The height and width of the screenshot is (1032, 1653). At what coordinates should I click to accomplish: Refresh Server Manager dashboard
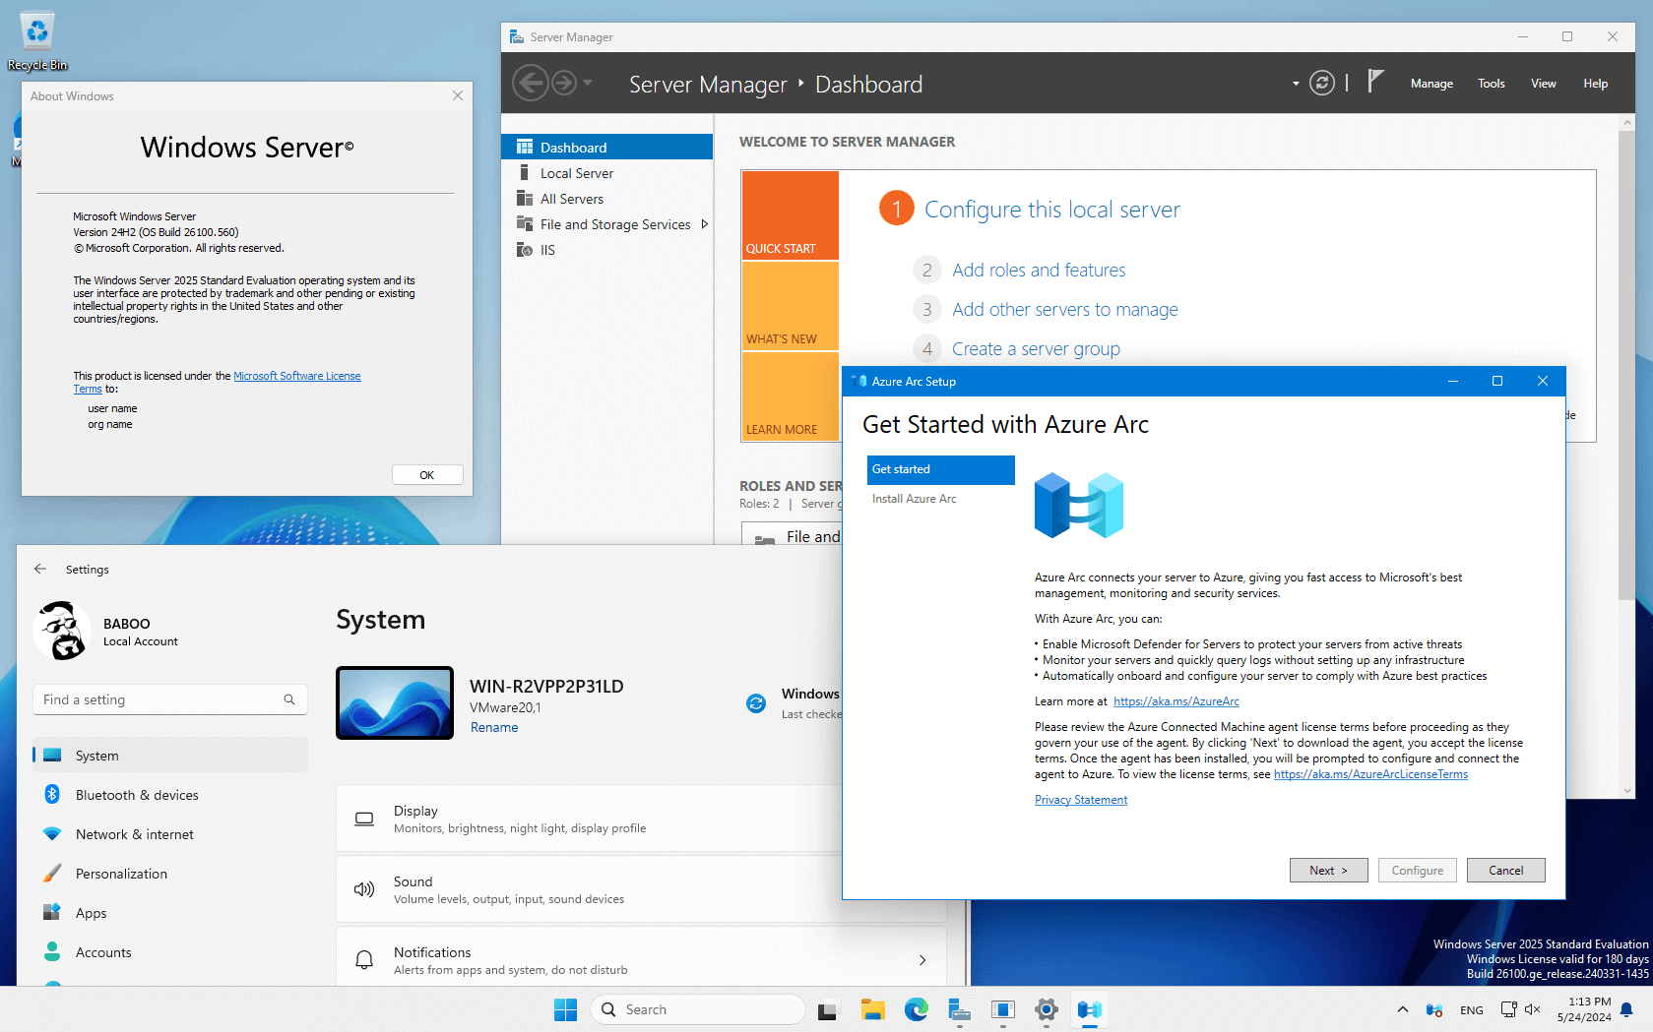1322,83
